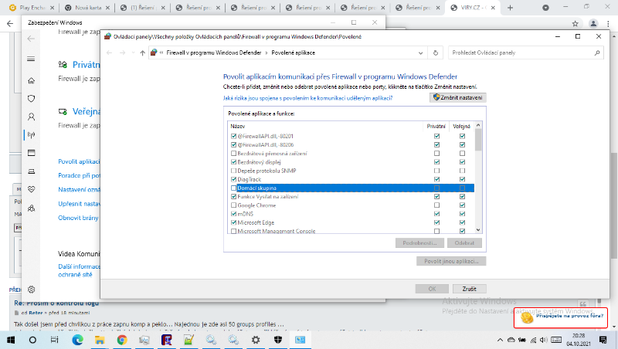Open recent locations dropdown beside forward arrow
Image resolution: width=618 pixels, height=349 pixels.
133,53
